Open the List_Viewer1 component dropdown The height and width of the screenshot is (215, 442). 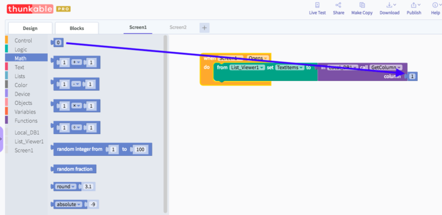point(247,68)
